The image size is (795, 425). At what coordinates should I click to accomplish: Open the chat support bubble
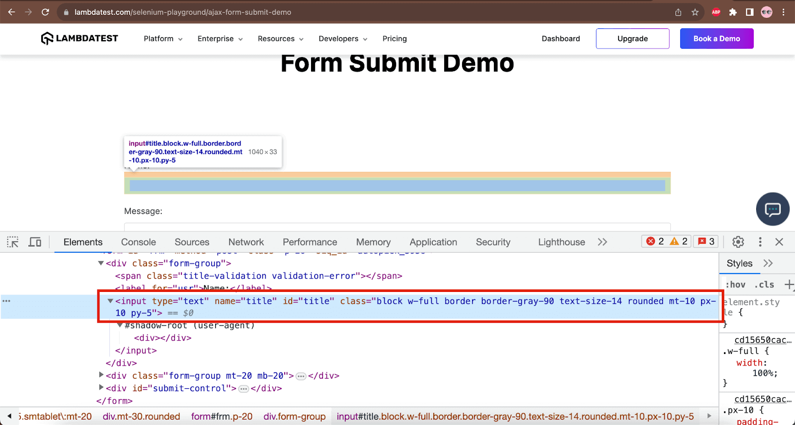tap(773, 209)
